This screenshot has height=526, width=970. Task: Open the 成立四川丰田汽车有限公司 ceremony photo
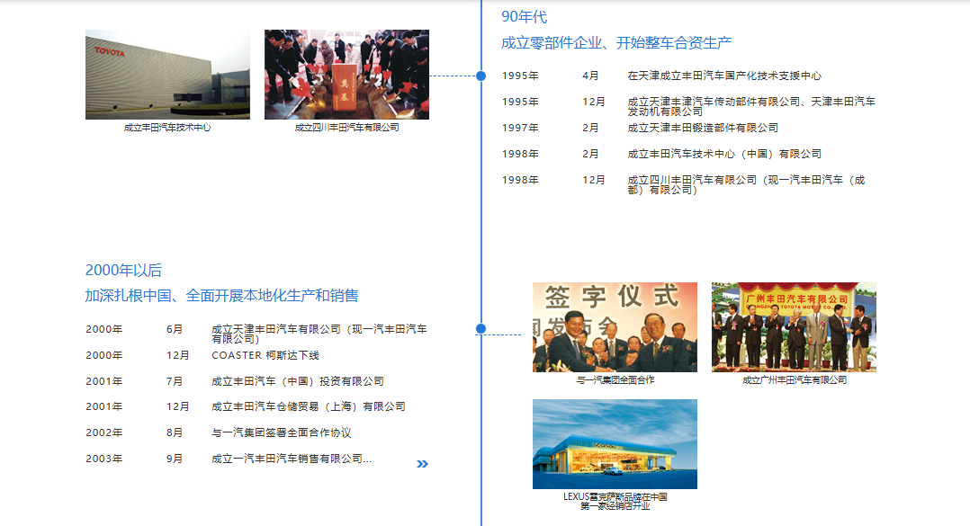click(346, 75)
